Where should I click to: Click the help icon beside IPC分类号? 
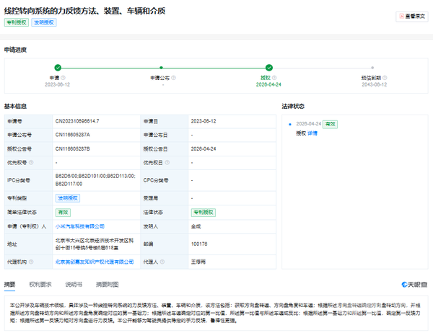click(34, 179)
